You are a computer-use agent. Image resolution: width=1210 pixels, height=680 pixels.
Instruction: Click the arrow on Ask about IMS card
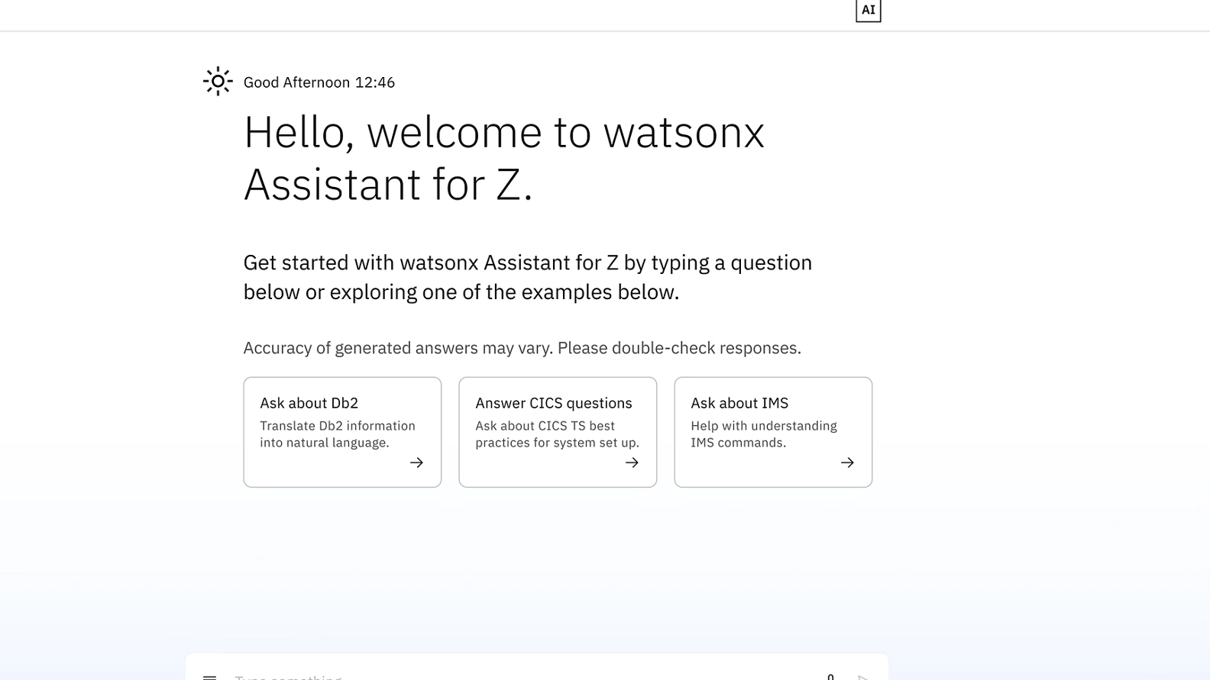847,462
